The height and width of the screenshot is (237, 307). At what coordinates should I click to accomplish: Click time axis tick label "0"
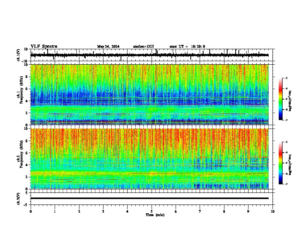coord(31,211)
